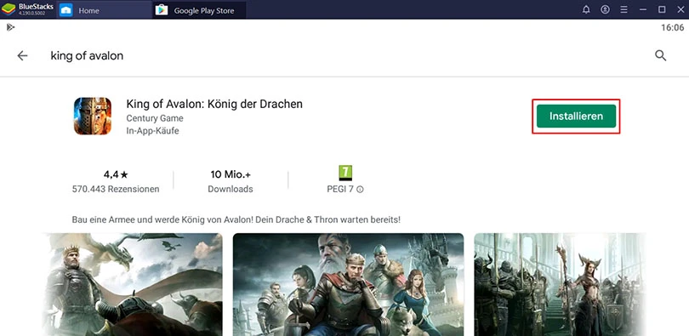Click the PEGI 7 info icon

360,190
